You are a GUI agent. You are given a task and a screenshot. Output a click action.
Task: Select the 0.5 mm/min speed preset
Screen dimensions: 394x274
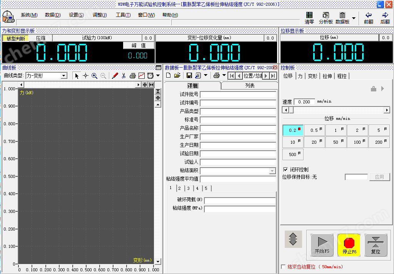pos(315,130)
